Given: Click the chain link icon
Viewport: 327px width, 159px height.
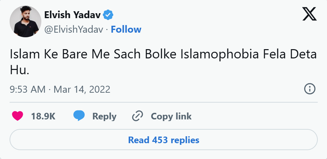Looking at the screenshot, I should (137, 116).
